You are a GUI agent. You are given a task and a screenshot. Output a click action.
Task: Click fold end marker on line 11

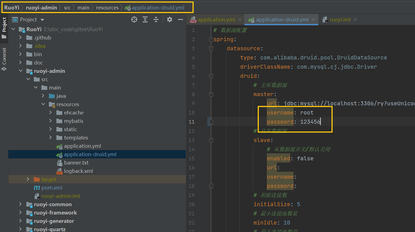point(211,122)
